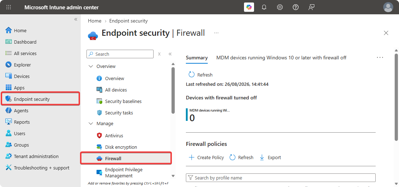
Task: Click the menu Search field
Action: pos(120,54)
